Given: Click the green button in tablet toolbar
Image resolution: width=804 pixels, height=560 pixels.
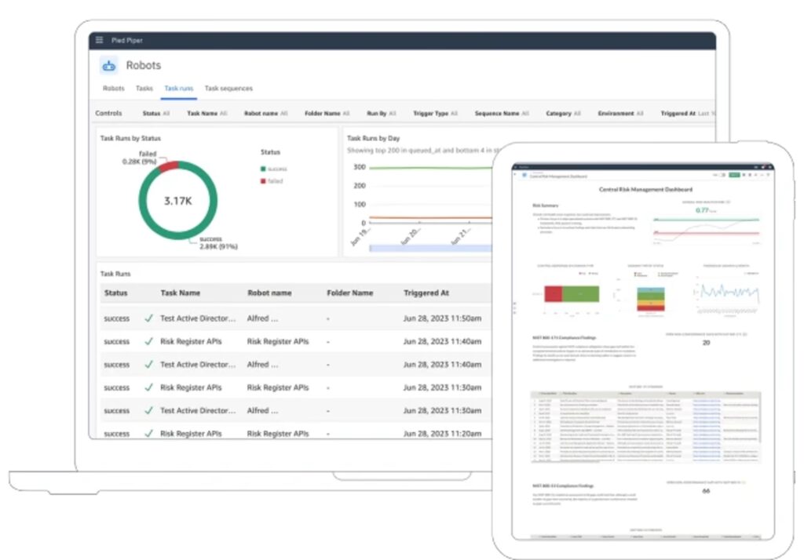Looking at the screenshot, I should [x=733, y=175].
